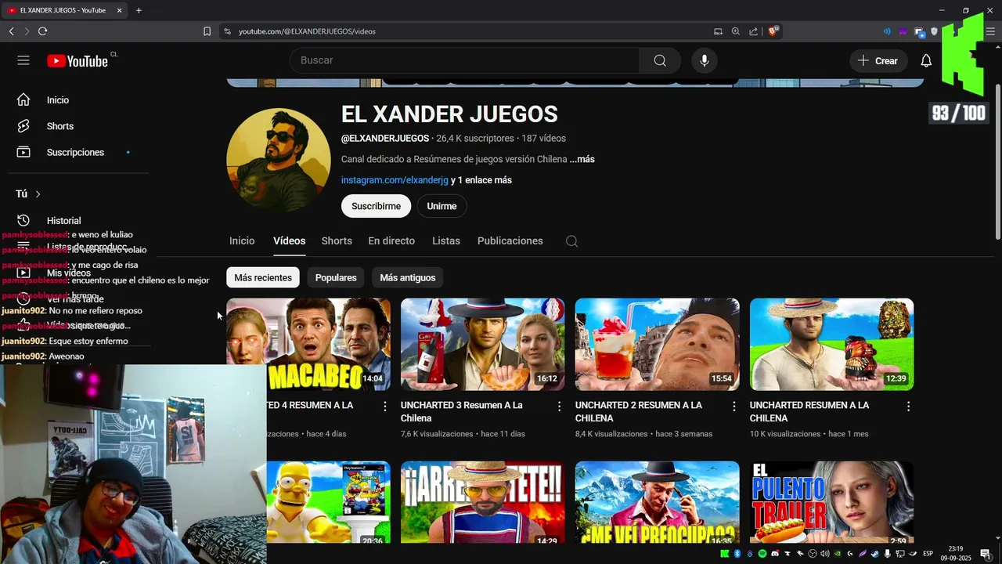Open the instagram.com/elxanderjg link

coord(395,180)
